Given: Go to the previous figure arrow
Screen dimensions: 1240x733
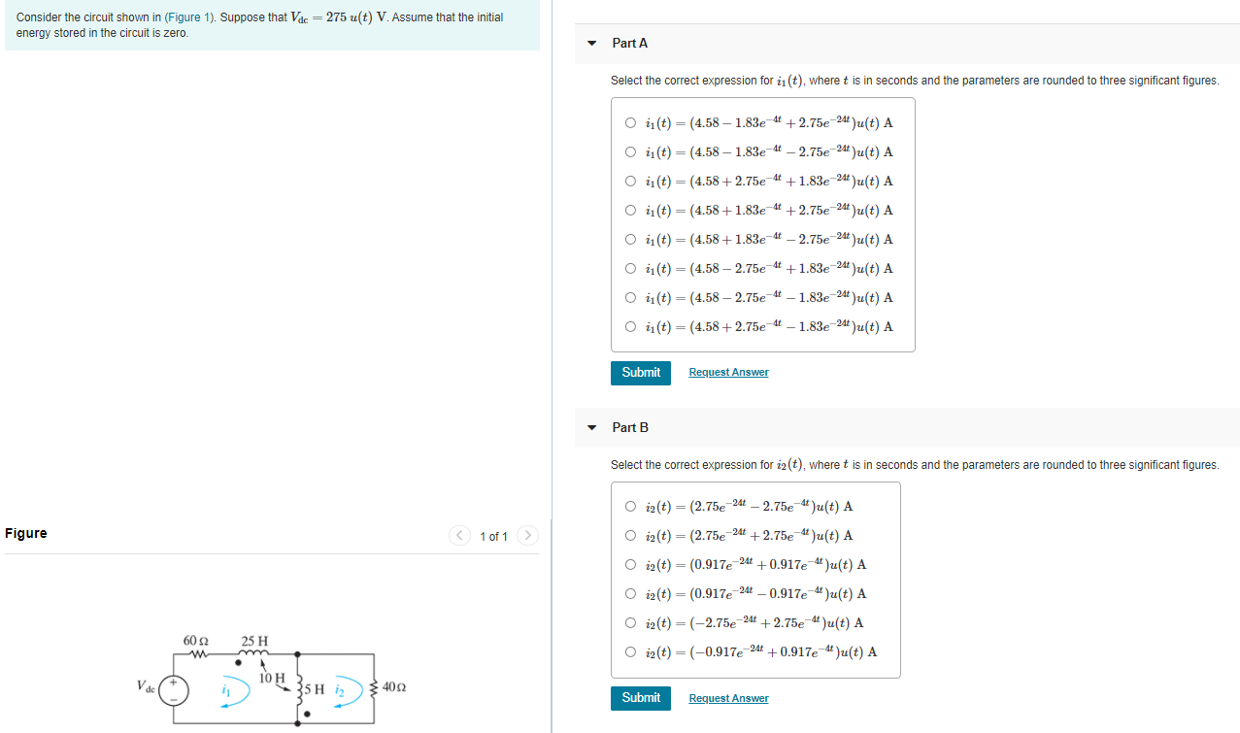Looking at the screenshot, I should (x=459, y=536).
